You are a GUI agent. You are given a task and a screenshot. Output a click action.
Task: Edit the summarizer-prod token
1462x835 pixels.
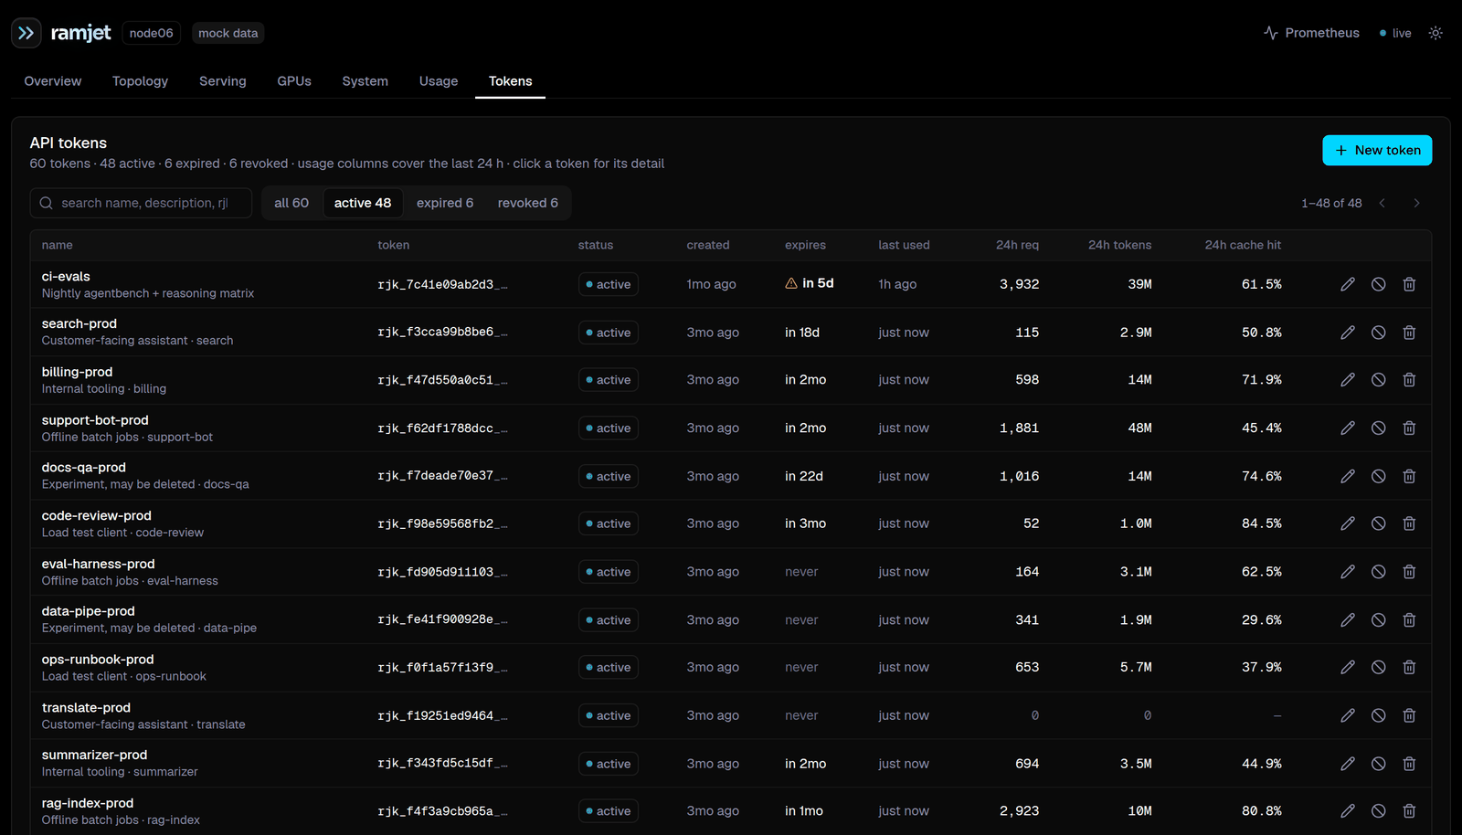[1348, 764]
